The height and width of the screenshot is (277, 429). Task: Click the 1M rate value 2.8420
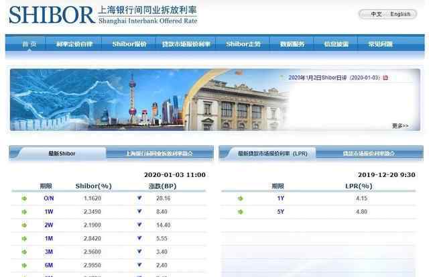(x=93, y=238)
